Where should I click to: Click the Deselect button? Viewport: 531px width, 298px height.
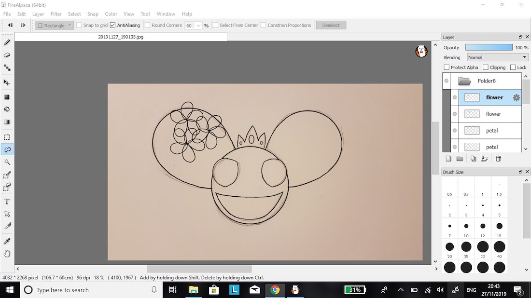coord(331,26)
